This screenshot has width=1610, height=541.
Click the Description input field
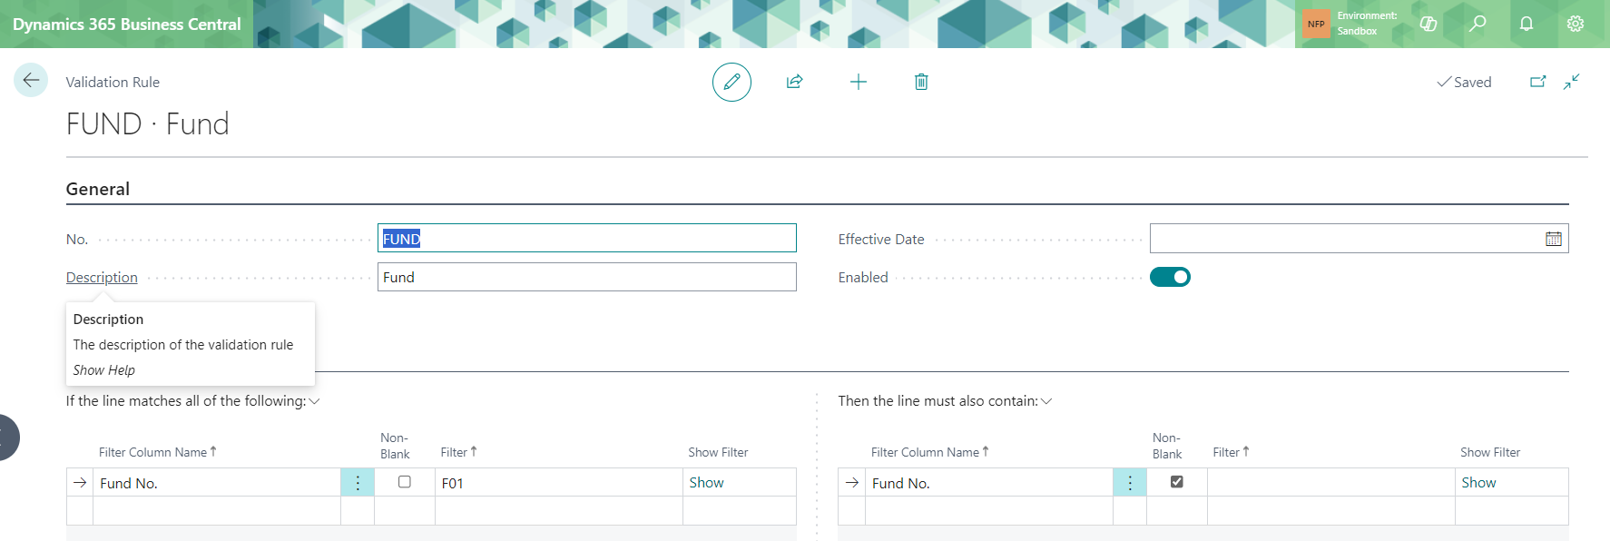tap(587, 277)
